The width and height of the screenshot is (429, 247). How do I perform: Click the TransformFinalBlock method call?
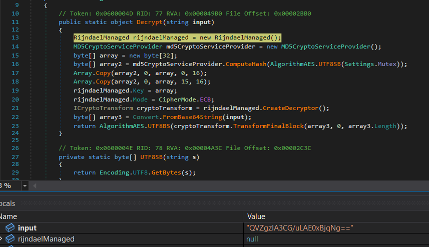268,126
